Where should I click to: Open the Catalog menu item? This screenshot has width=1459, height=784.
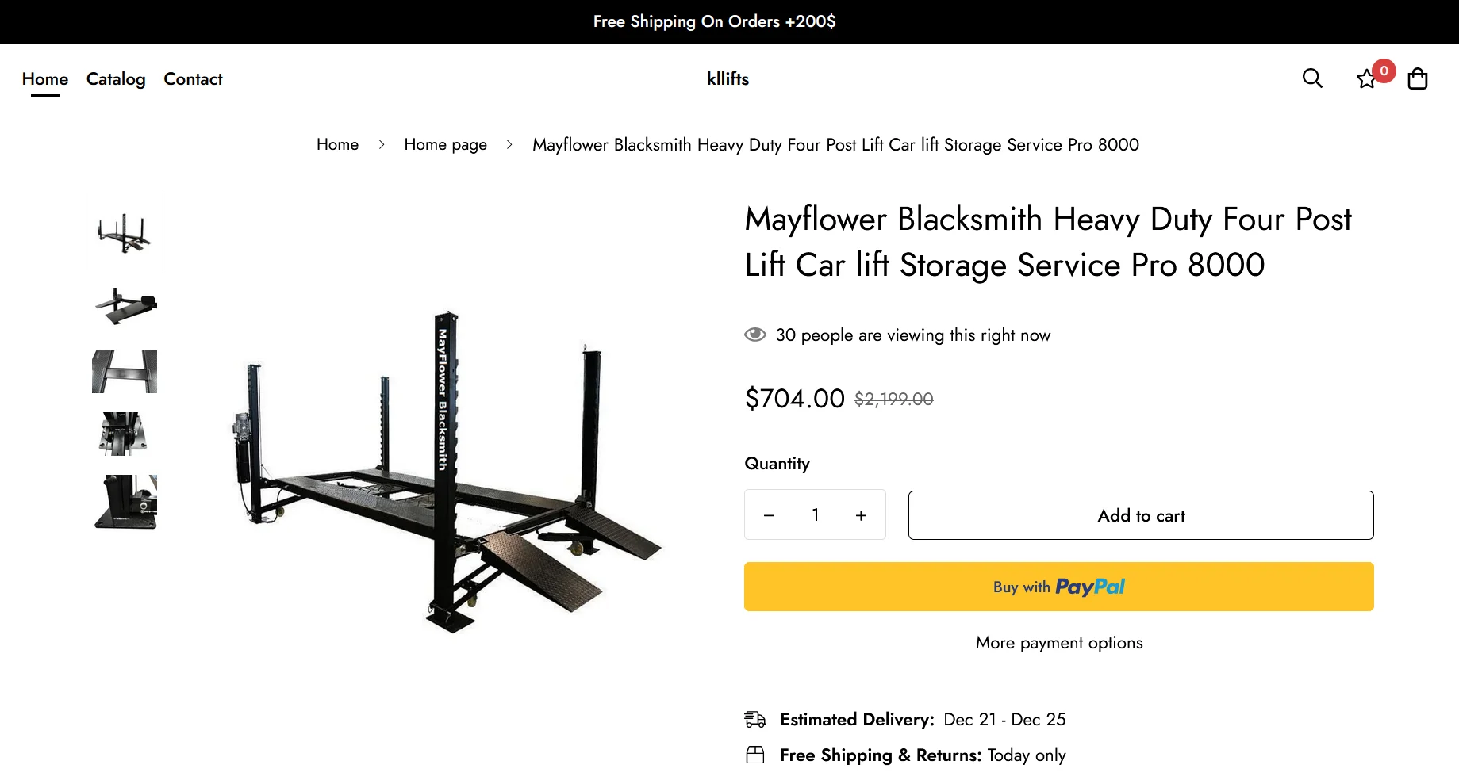[116, 79]
